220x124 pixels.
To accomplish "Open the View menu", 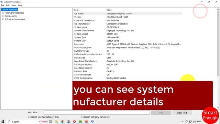I will 14,6.
